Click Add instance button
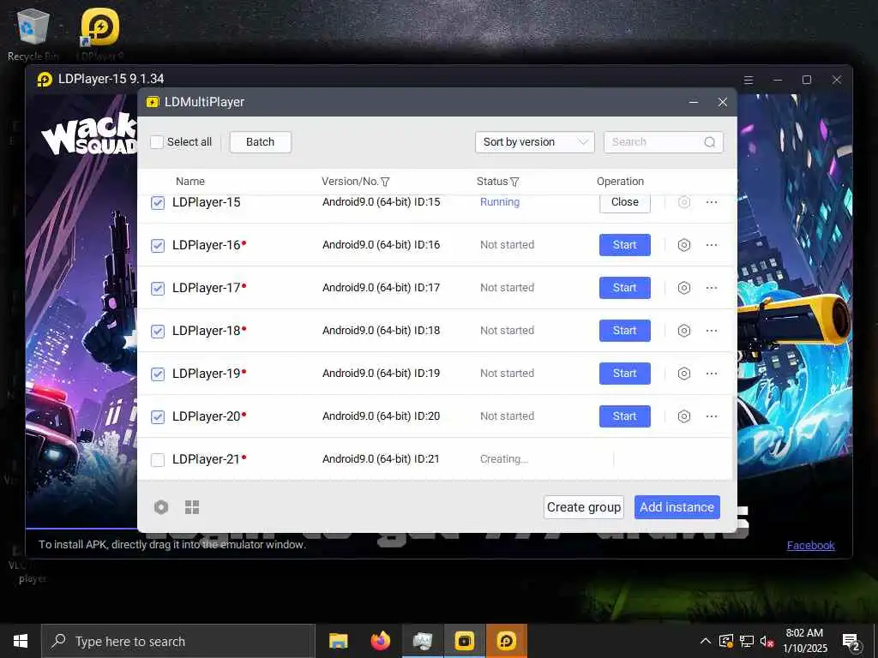The width and height of the screenshot is (878, 658). click(x=677, y=507)
